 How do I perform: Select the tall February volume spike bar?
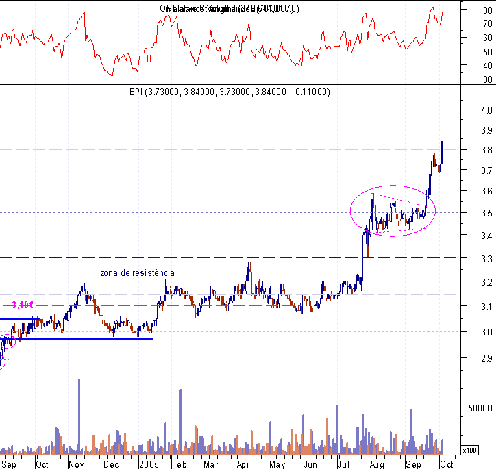pos(181,422)
